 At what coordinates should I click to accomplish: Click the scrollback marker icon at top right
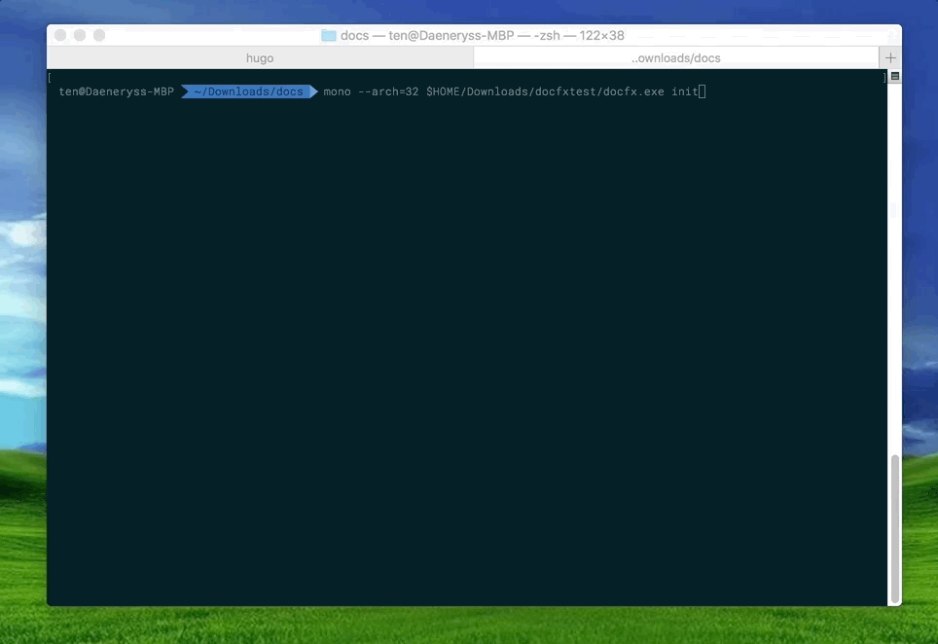point(895,76)
